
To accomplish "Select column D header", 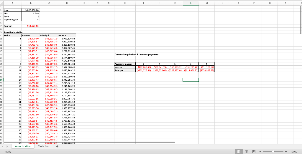I will pyautogui.click(x=67, y=3).
